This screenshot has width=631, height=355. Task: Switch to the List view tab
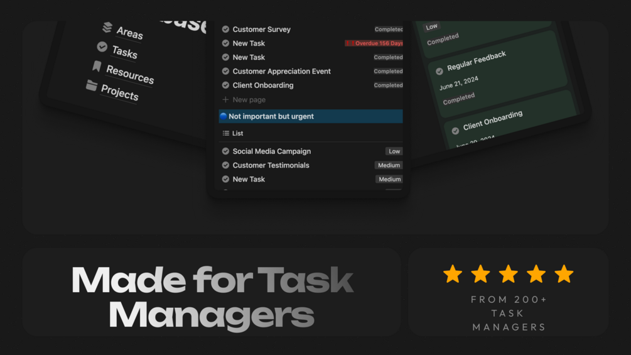pos(233,133)
